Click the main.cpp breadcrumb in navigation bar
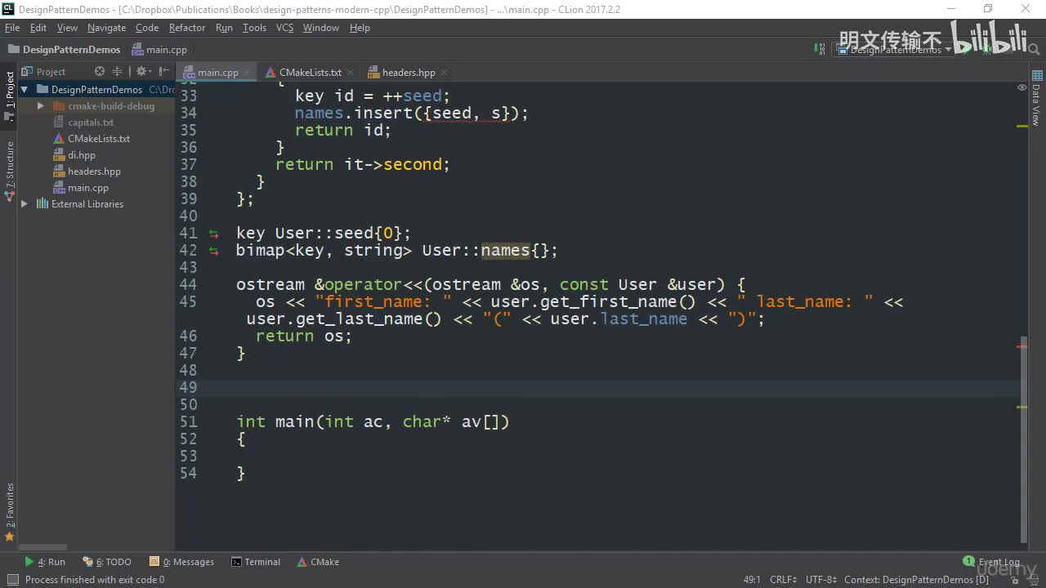 pos(159,49)
